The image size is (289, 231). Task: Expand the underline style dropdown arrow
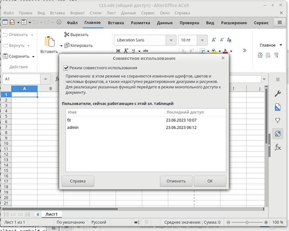[139, 51]
